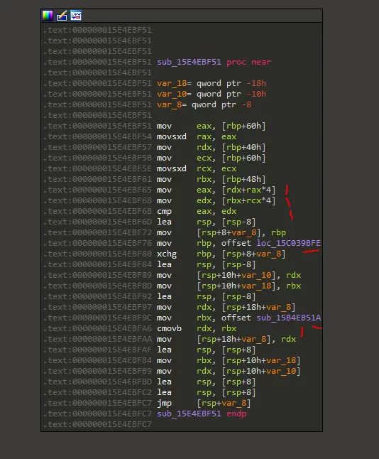Click the lea instruction at address 15E4EBF6D
The width and height of the screenshot is (379, 459).
pyautogui.click(x=206, y=222)
